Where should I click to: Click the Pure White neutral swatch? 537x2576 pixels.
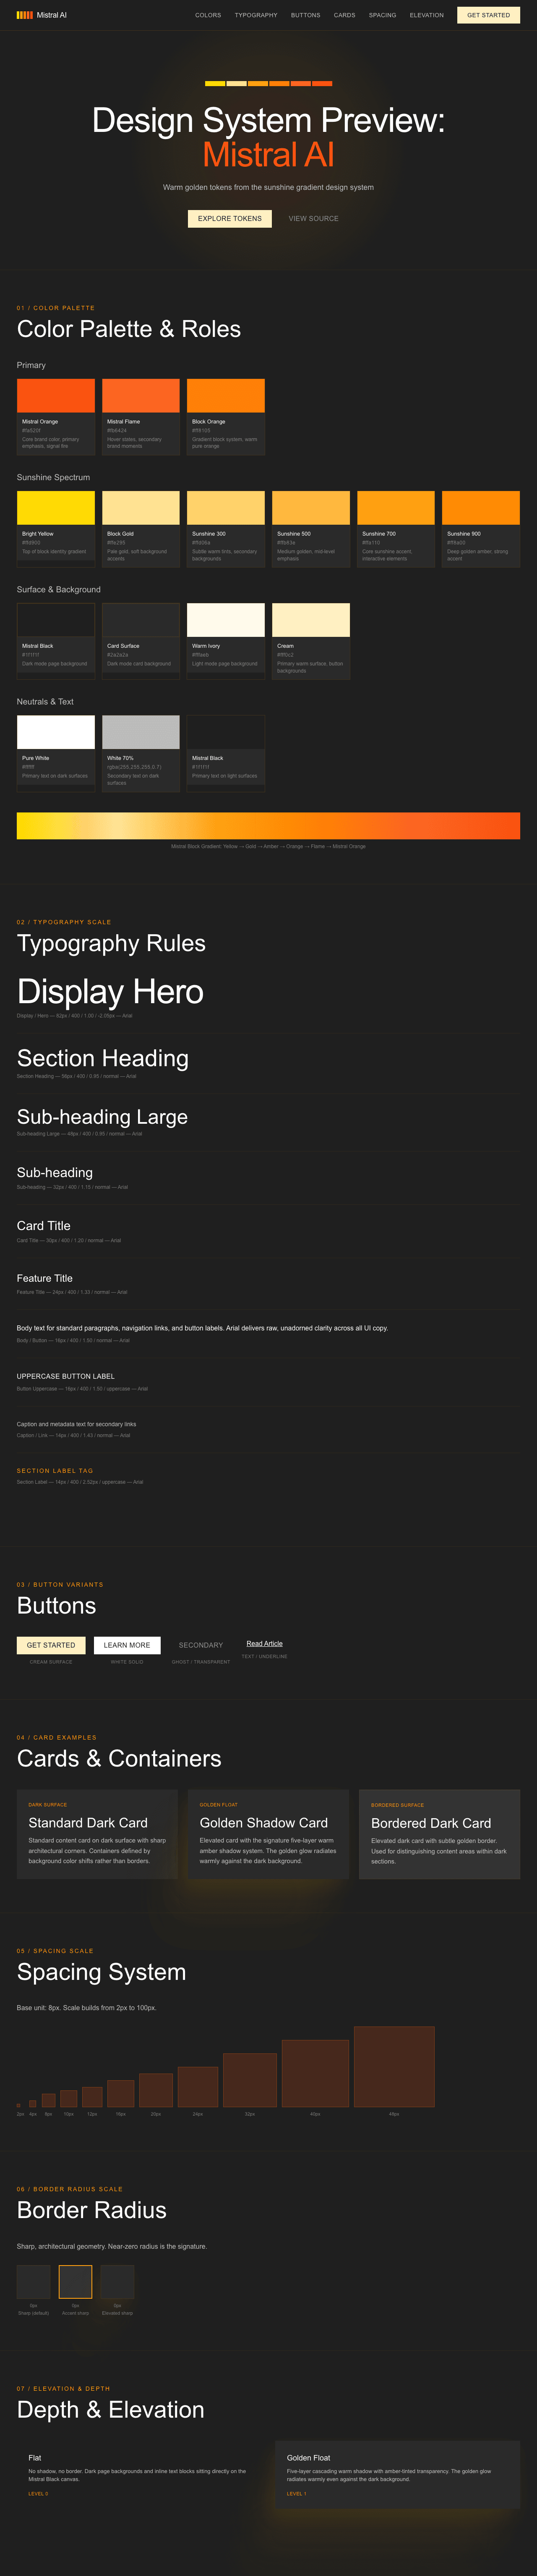coord(56,731)
